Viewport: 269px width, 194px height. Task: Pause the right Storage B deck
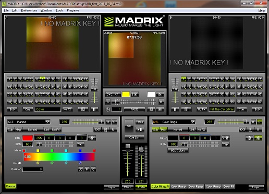point(175,109)
